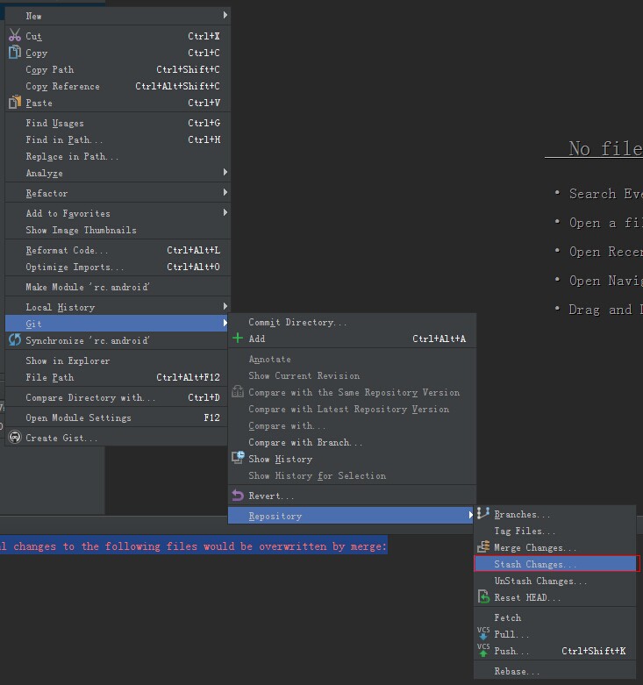The width and height of the screenshot is (643, 685).
Task: Click the VCS Push up-arrow icon
Action: click(483, 650)
